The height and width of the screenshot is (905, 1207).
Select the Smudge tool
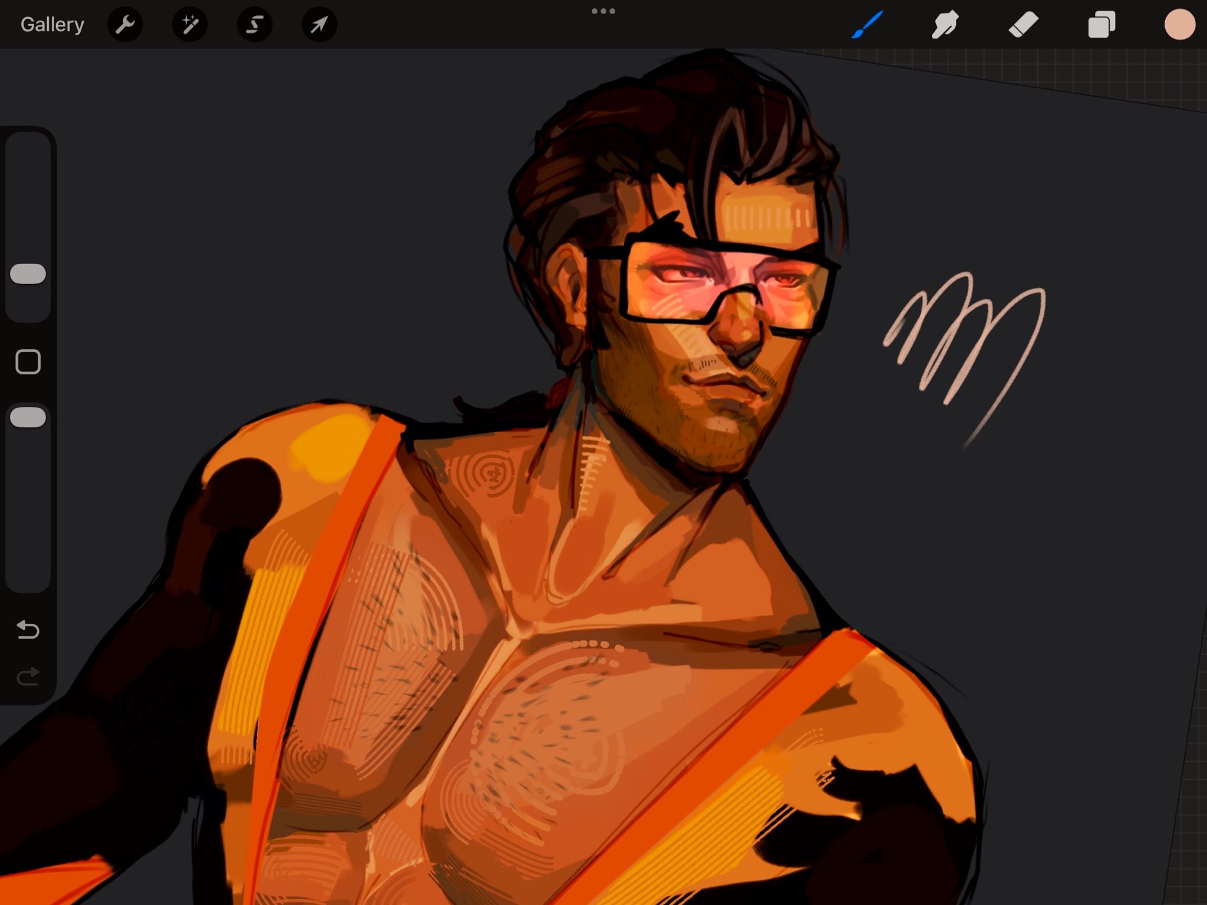(945, 25)
